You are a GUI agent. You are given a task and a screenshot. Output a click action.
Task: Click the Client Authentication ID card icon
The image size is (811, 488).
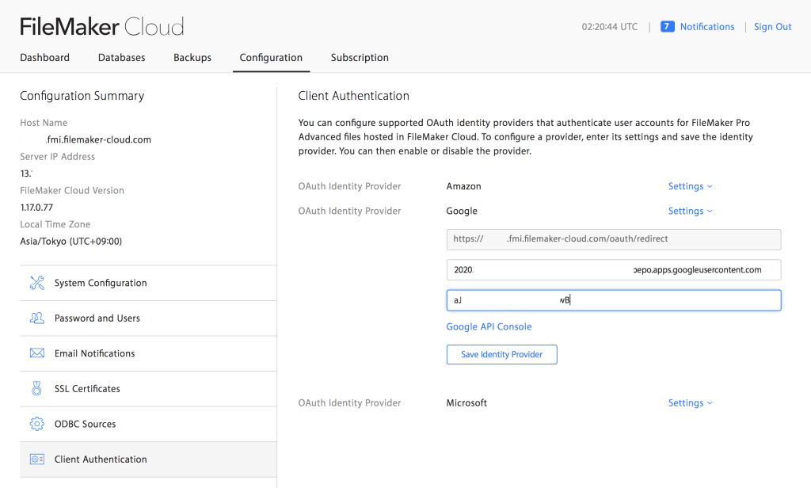[36, 459]
